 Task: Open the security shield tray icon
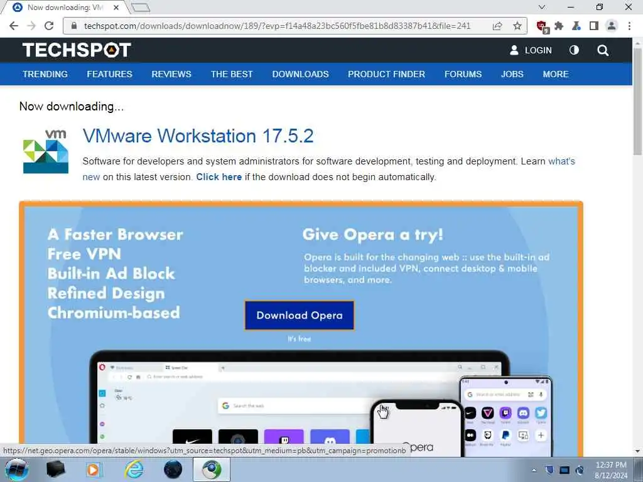(x=549, y=470)
